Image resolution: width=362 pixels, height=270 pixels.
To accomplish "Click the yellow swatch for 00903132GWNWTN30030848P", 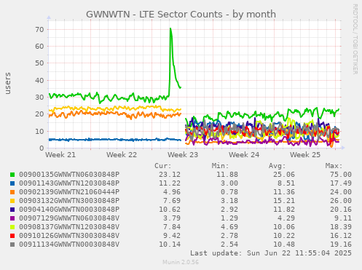I will 12,201.
